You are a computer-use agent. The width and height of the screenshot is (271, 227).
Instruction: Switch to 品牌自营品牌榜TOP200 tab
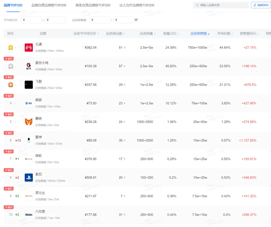(x=49, y=5)
